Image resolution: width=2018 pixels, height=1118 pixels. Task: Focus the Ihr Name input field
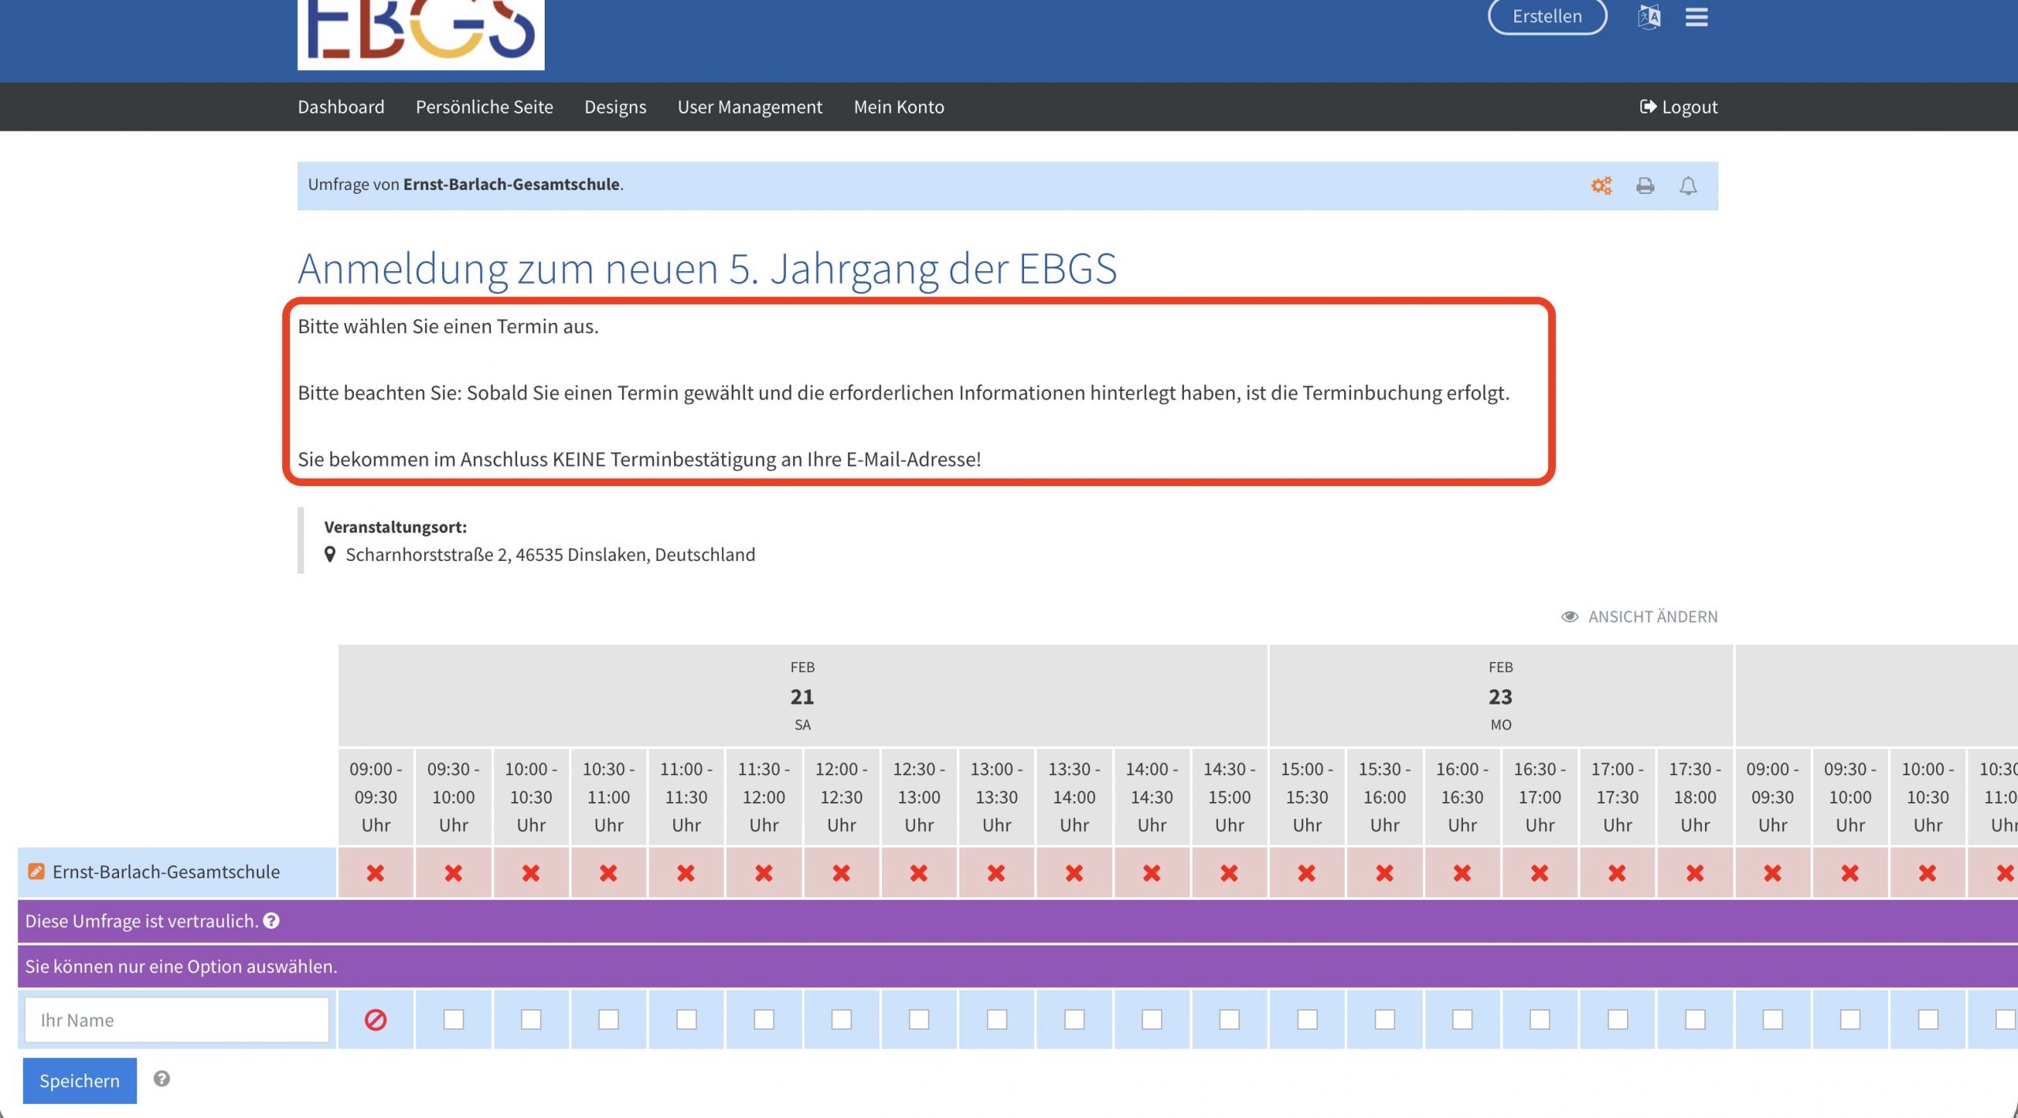[177, 1020]
